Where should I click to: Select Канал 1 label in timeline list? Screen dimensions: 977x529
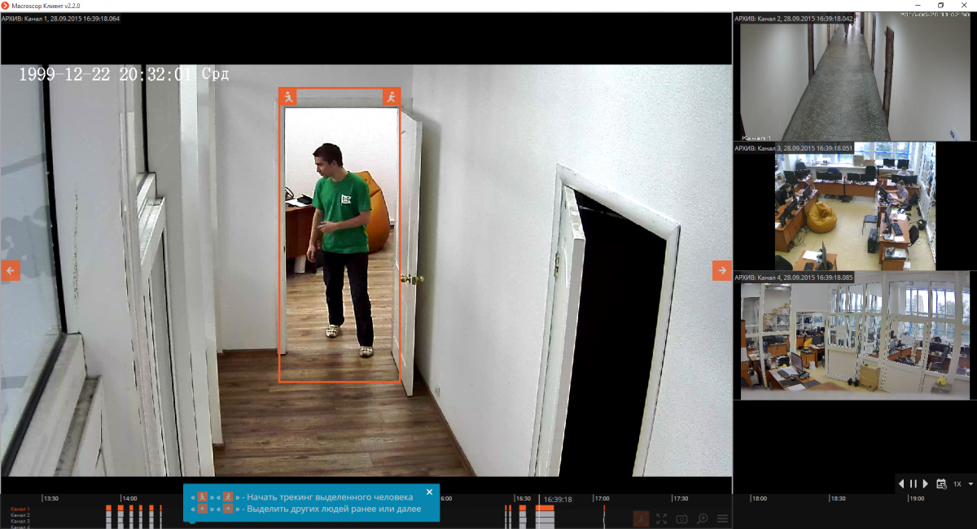(20, 509)
